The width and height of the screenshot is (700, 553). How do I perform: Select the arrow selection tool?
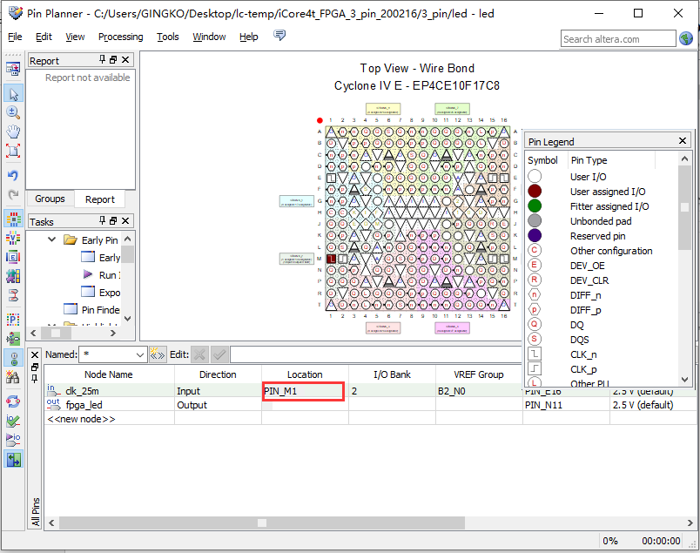13,93
